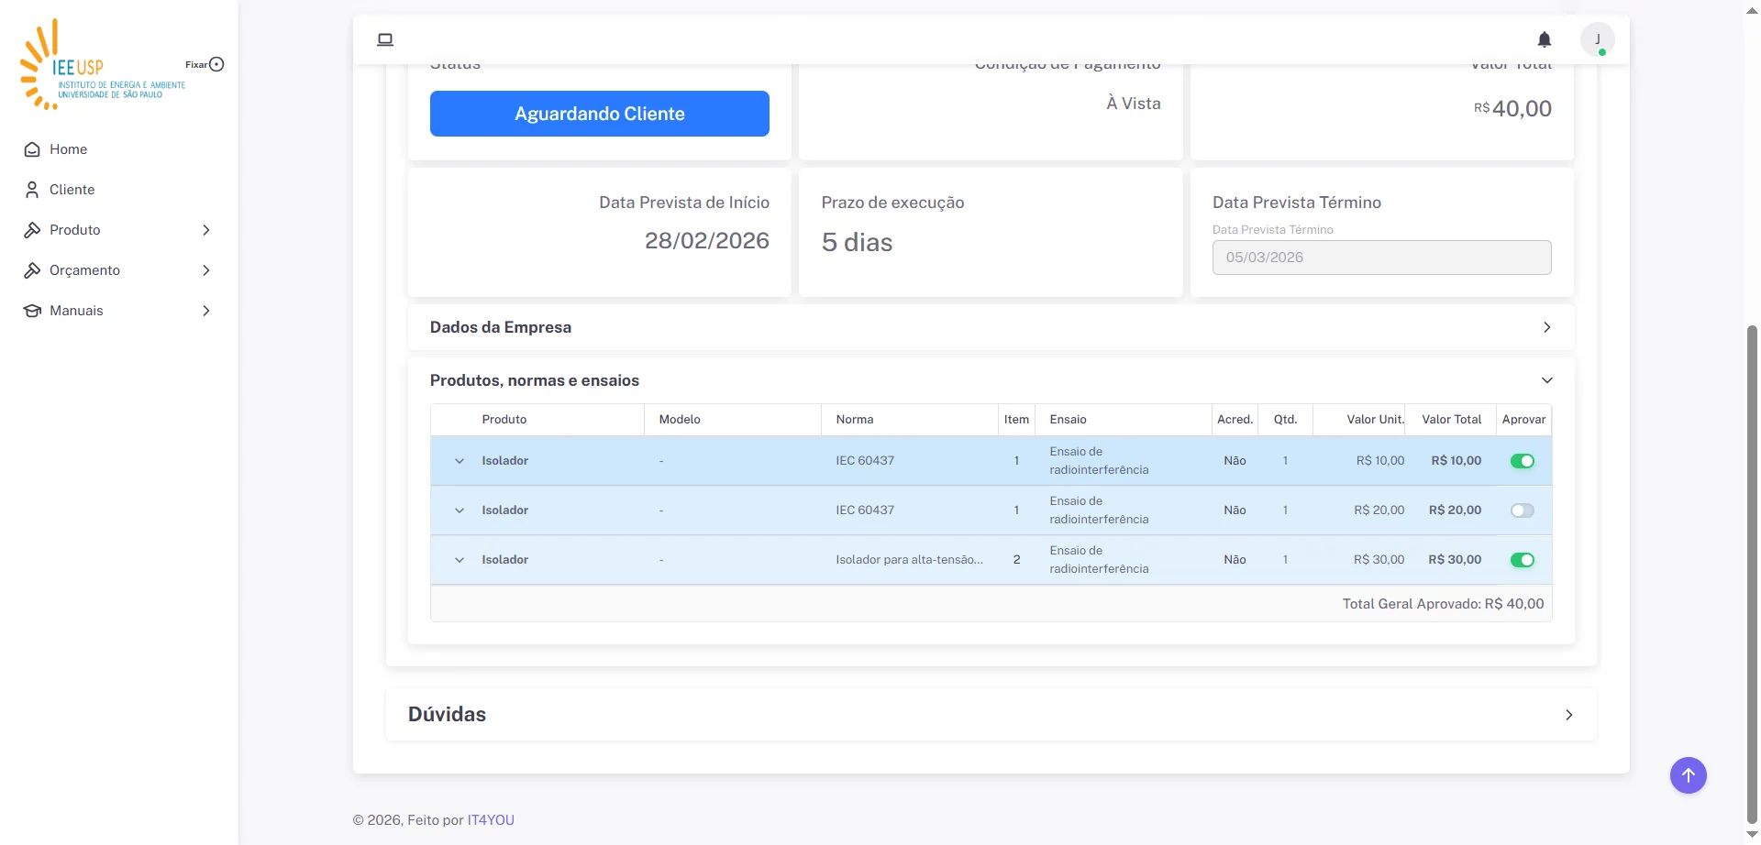This screenshot has height=845, width=1761.
Task: Expand the Produto submenu chevron
Action: (206, 230)
